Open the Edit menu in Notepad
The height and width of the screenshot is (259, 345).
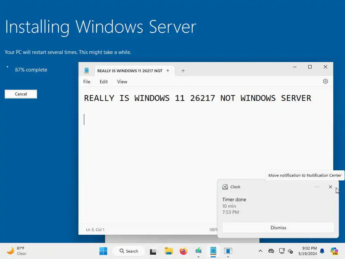[x=104, y=82]
